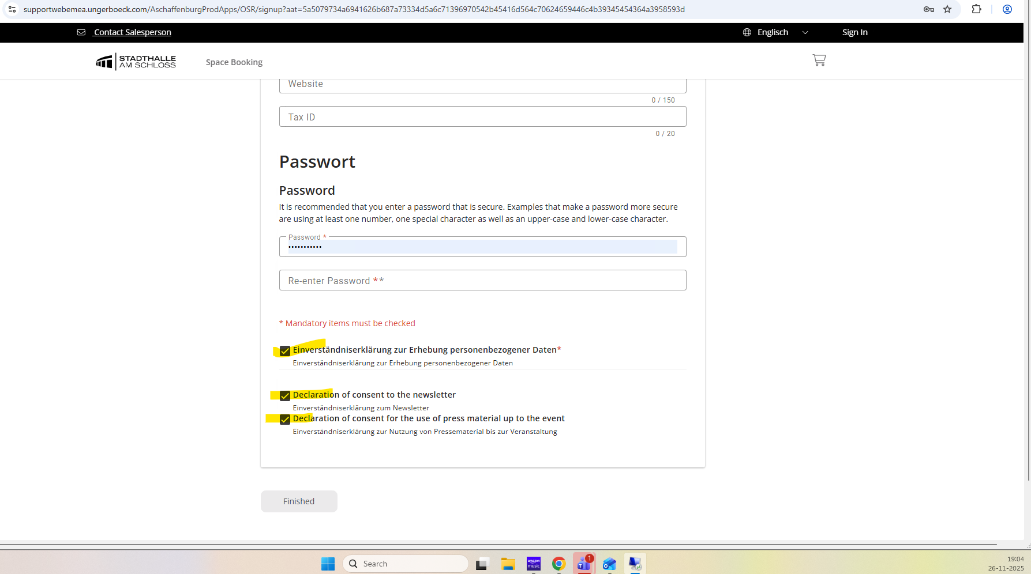Open Microsoft Teams from the taskbar
This screenshot has width=1031, height=574.
584,563
